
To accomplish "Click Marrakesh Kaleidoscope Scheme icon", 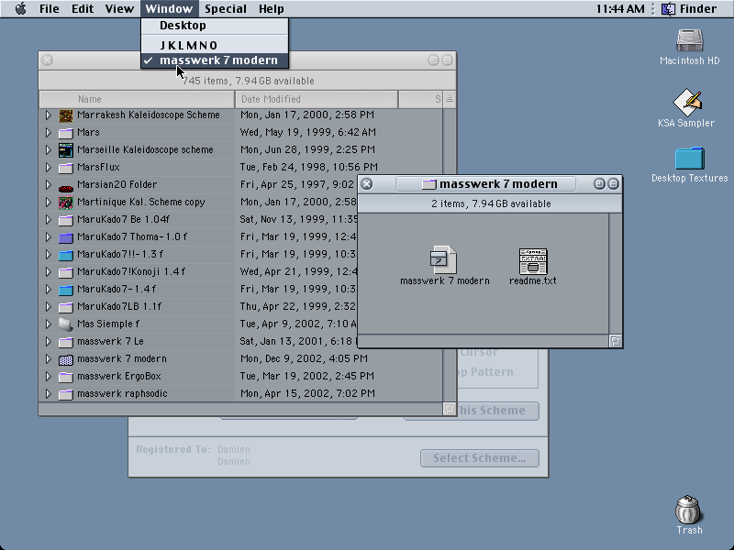I will point(66,115).
